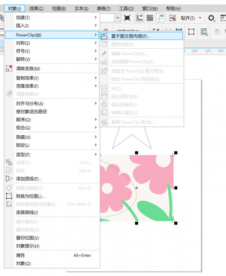The height and width of the screenshot is (276, 226).
Task: Open the 贴齐(T) snap dropdown
Action: click(200, 18)
